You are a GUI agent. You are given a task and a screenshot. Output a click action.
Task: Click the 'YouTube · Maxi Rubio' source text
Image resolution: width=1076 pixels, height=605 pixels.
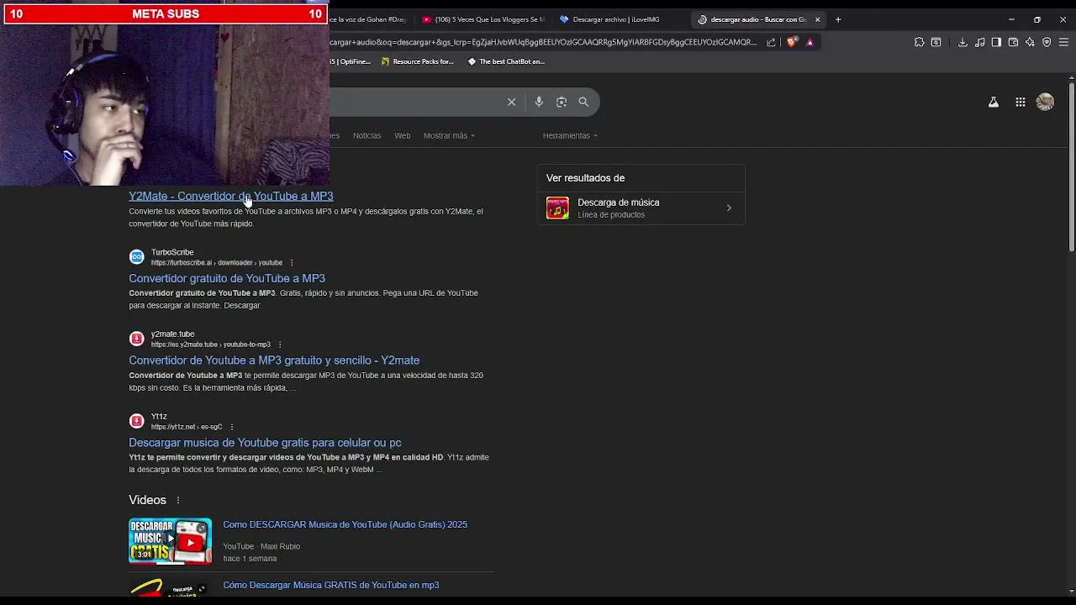pyautogui.click(x=261, y=546)
